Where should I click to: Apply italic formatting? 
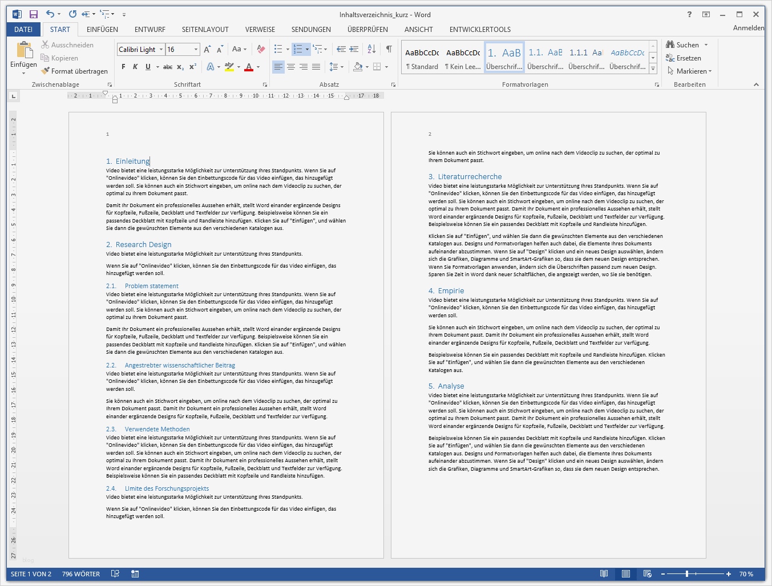(135, 66)
